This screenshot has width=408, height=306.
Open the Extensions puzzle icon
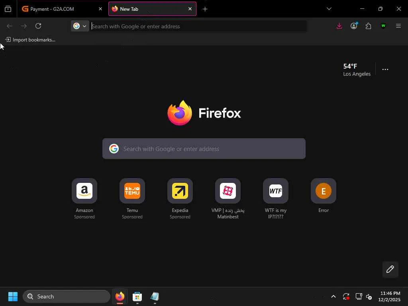(368, 26)
